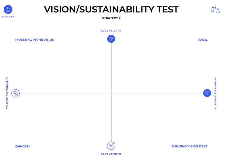Select the Investing in the Vision quadrant label

point(35,40)
